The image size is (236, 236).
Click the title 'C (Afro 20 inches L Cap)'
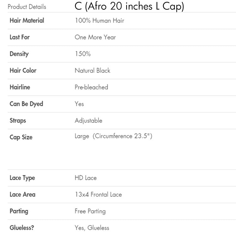pos(129,7)
